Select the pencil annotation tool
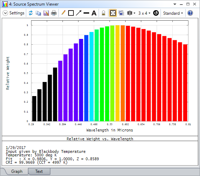Screen dimensions: 200x176 [63, 13]
